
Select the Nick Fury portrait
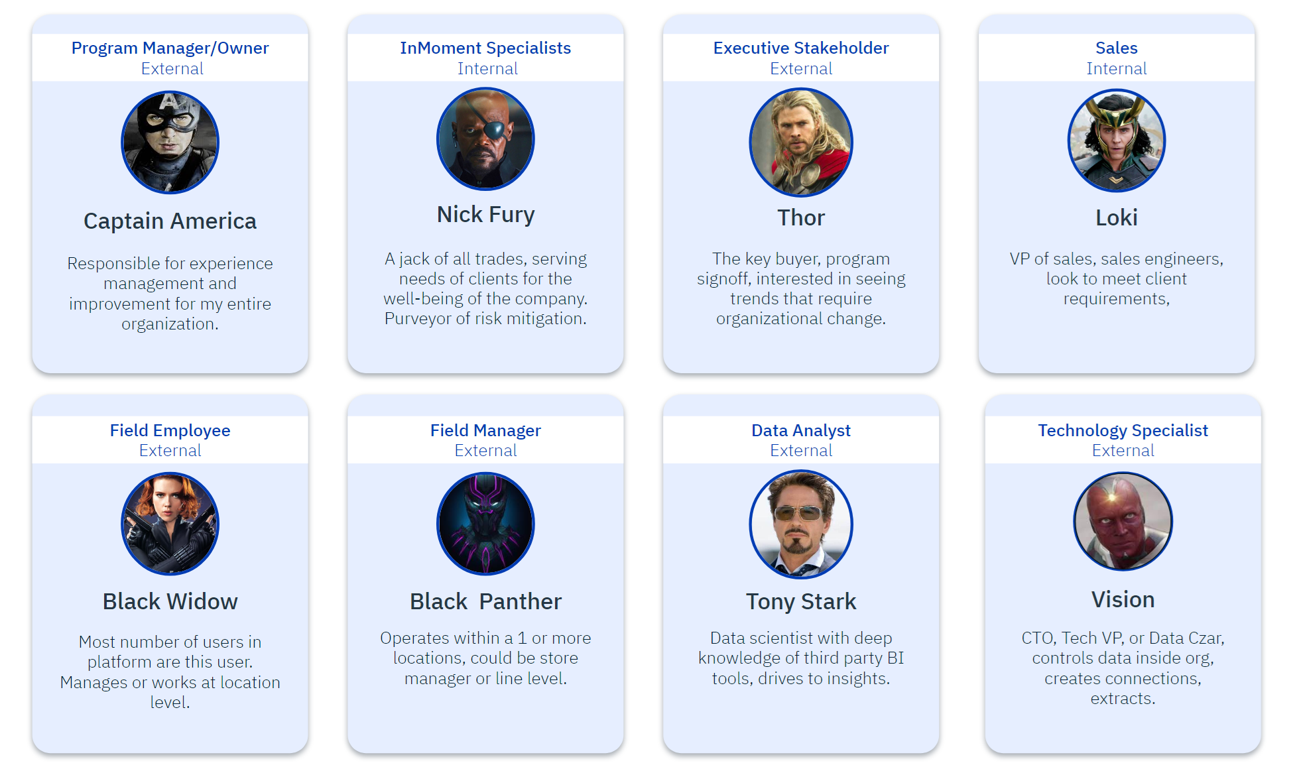(485, 139)
